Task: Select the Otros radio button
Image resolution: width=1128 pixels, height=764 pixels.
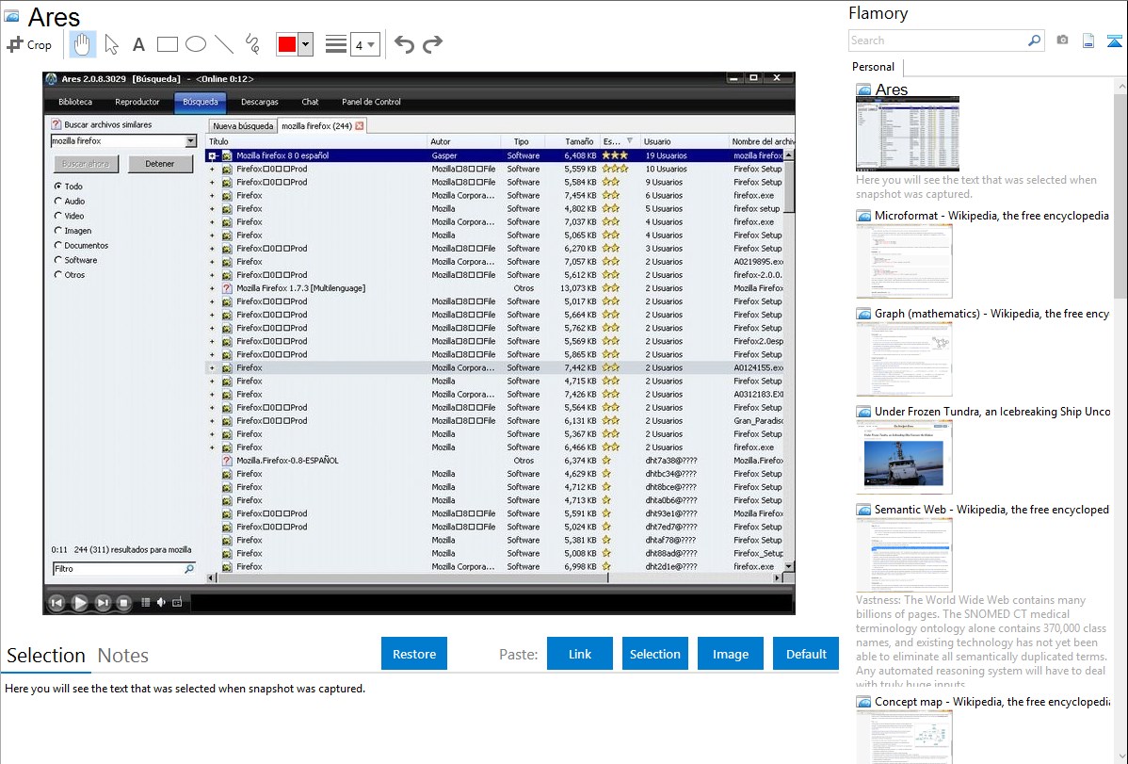Action: (x=58, y=274)
